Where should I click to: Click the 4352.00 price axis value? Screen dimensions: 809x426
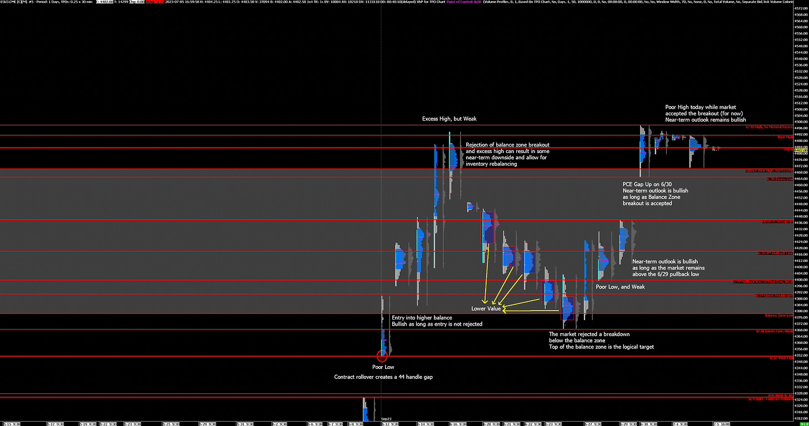point(800,355)
